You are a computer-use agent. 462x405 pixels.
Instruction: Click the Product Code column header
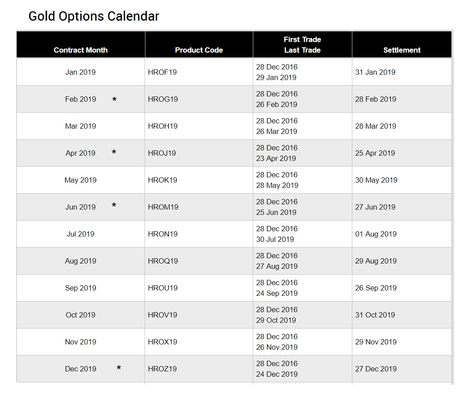(199, 50)
